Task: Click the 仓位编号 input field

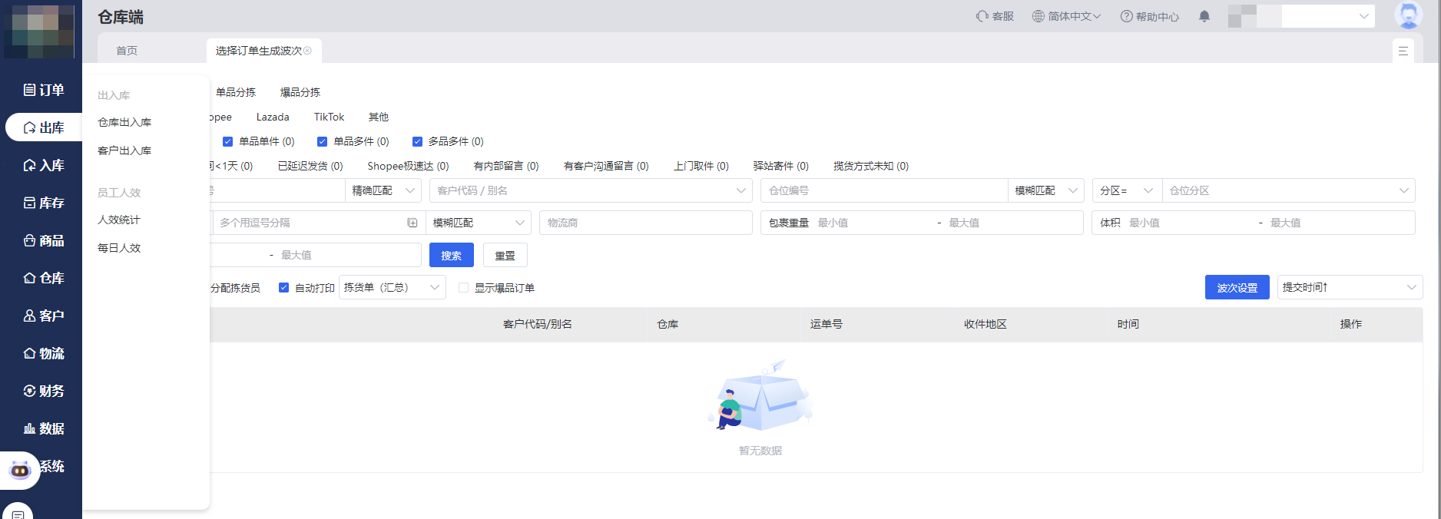Action: point(884,190)
